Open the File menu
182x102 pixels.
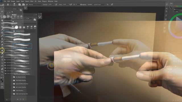5,1
